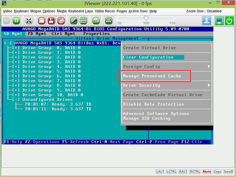This screenshot has height=177, width=236.
Task: Pause the video redirection
Action: coord(16,21)
